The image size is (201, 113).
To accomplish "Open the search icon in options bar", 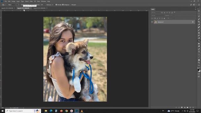I will tap(191, 5).
